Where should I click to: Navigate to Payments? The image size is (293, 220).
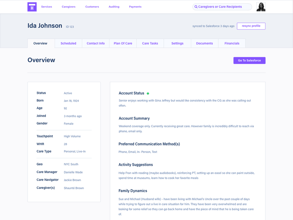click(135, 7)
